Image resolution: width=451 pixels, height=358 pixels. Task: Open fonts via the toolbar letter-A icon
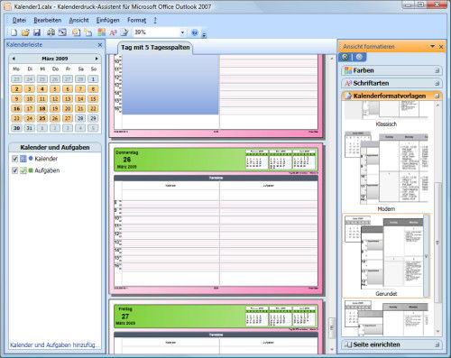(x=113, y=32)
